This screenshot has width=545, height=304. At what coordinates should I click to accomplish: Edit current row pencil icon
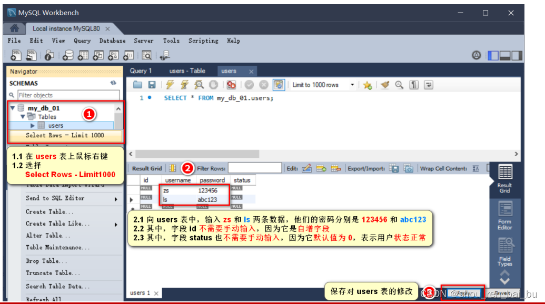(x=306, y=169)
